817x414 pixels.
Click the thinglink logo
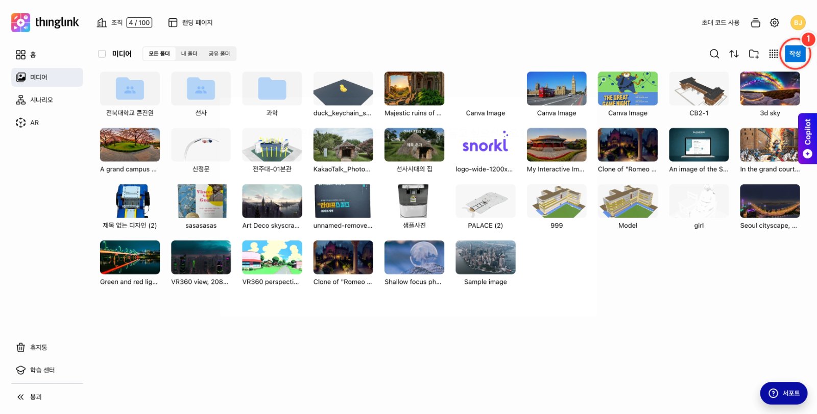point(45,22)
